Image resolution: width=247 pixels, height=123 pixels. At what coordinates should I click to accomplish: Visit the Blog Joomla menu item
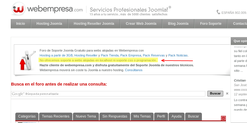(178, 24)
